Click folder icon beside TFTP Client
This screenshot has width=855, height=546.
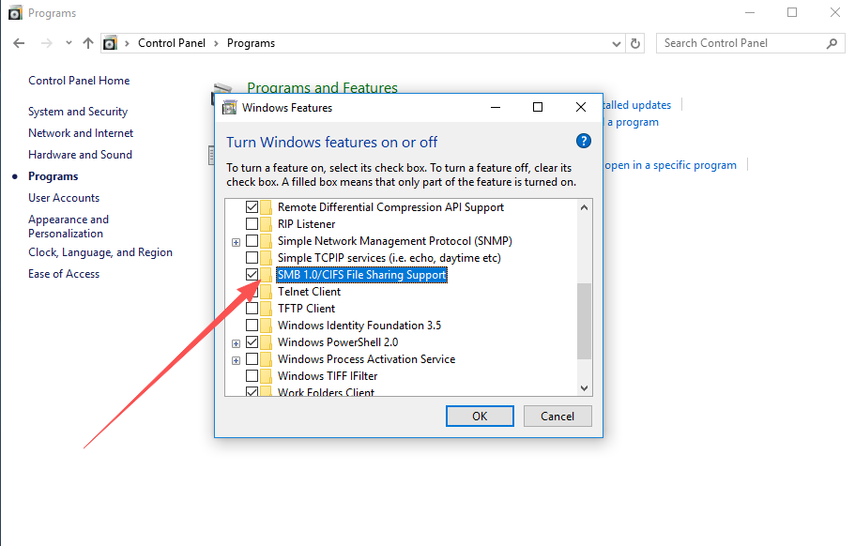coord(267,309)
